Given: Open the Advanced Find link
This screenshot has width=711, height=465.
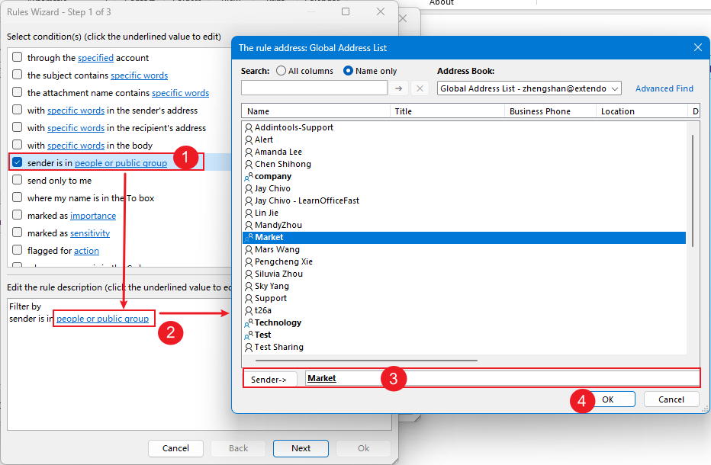Looking at the screenshot, I should click(664, 88).
